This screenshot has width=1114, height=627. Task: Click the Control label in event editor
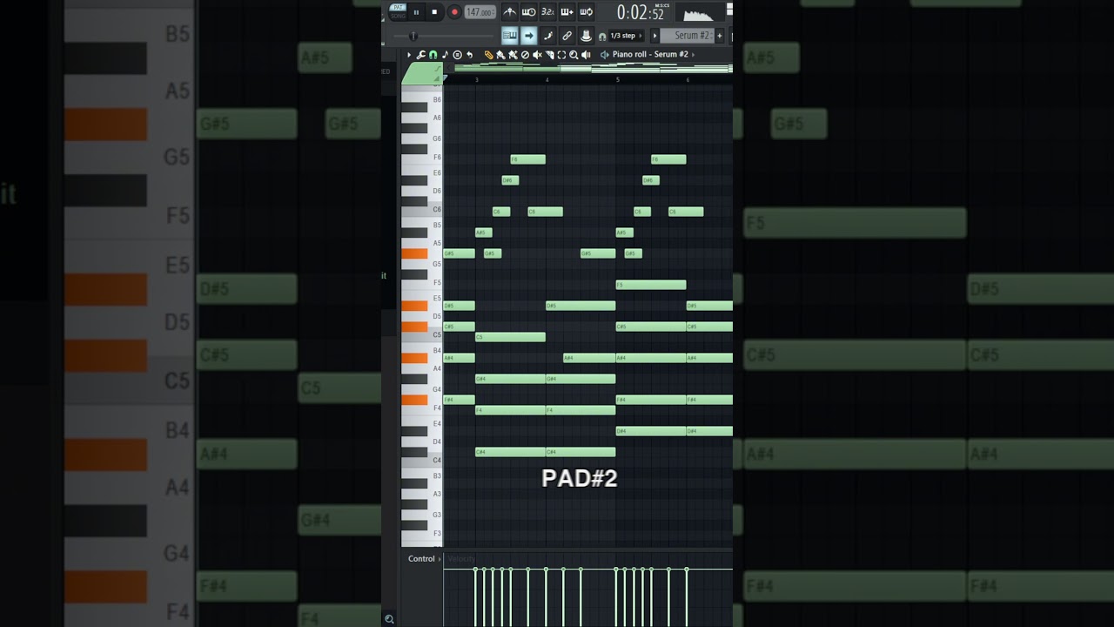coord(421,559)
